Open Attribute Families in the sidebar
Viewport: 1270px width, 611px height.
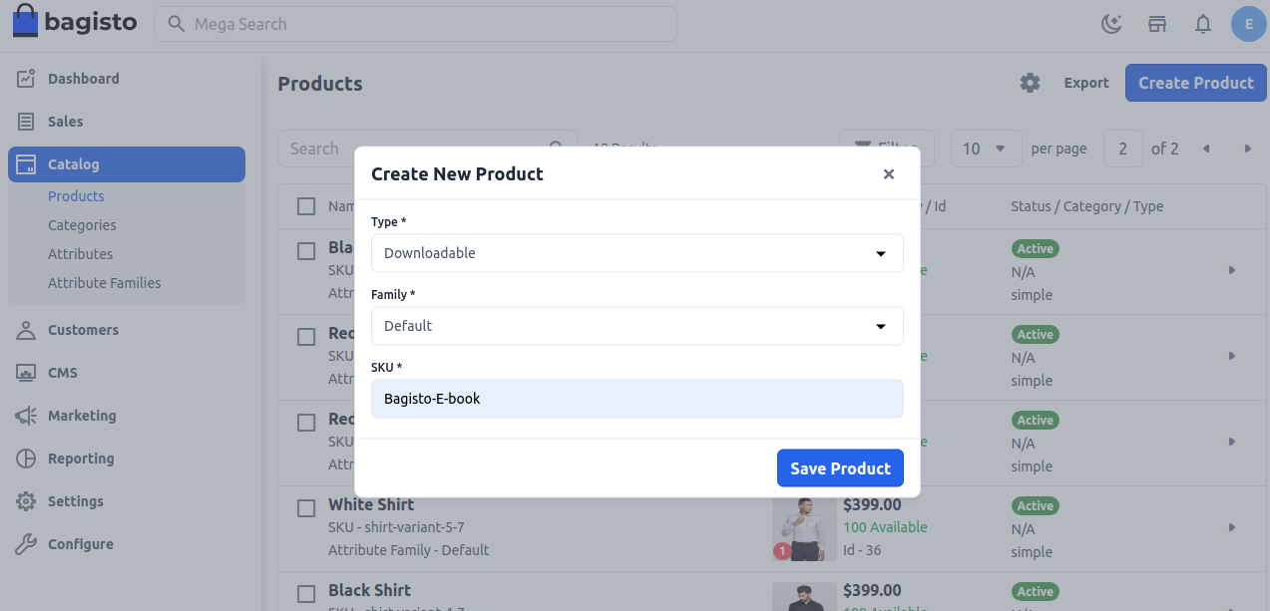(104, 282)
